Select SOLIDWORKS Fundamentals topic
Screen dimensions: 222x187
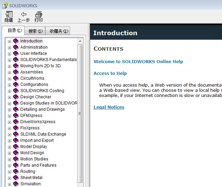coord(49,60)
